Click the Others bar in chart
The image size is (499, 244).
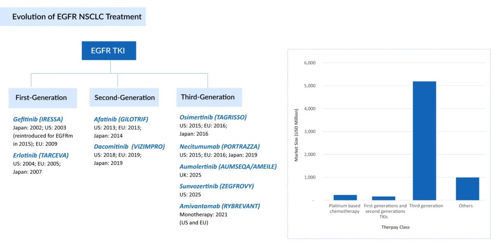coord(467,189)
